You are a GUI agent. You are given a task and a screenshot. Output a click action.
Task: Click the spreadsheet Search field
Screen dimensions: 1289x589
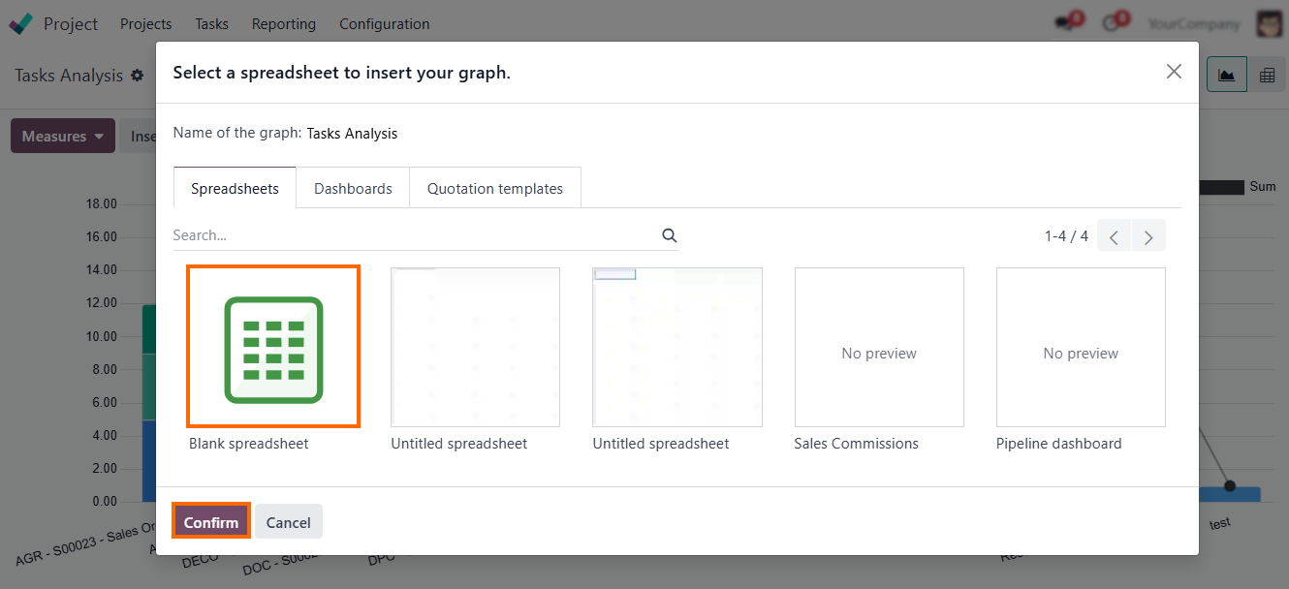pos(412,235)
